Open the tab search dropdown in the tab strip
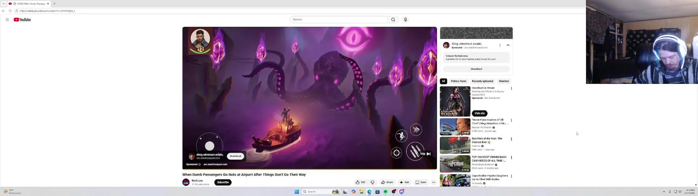Viewport: 698px width, 196px height. [4, 4]
